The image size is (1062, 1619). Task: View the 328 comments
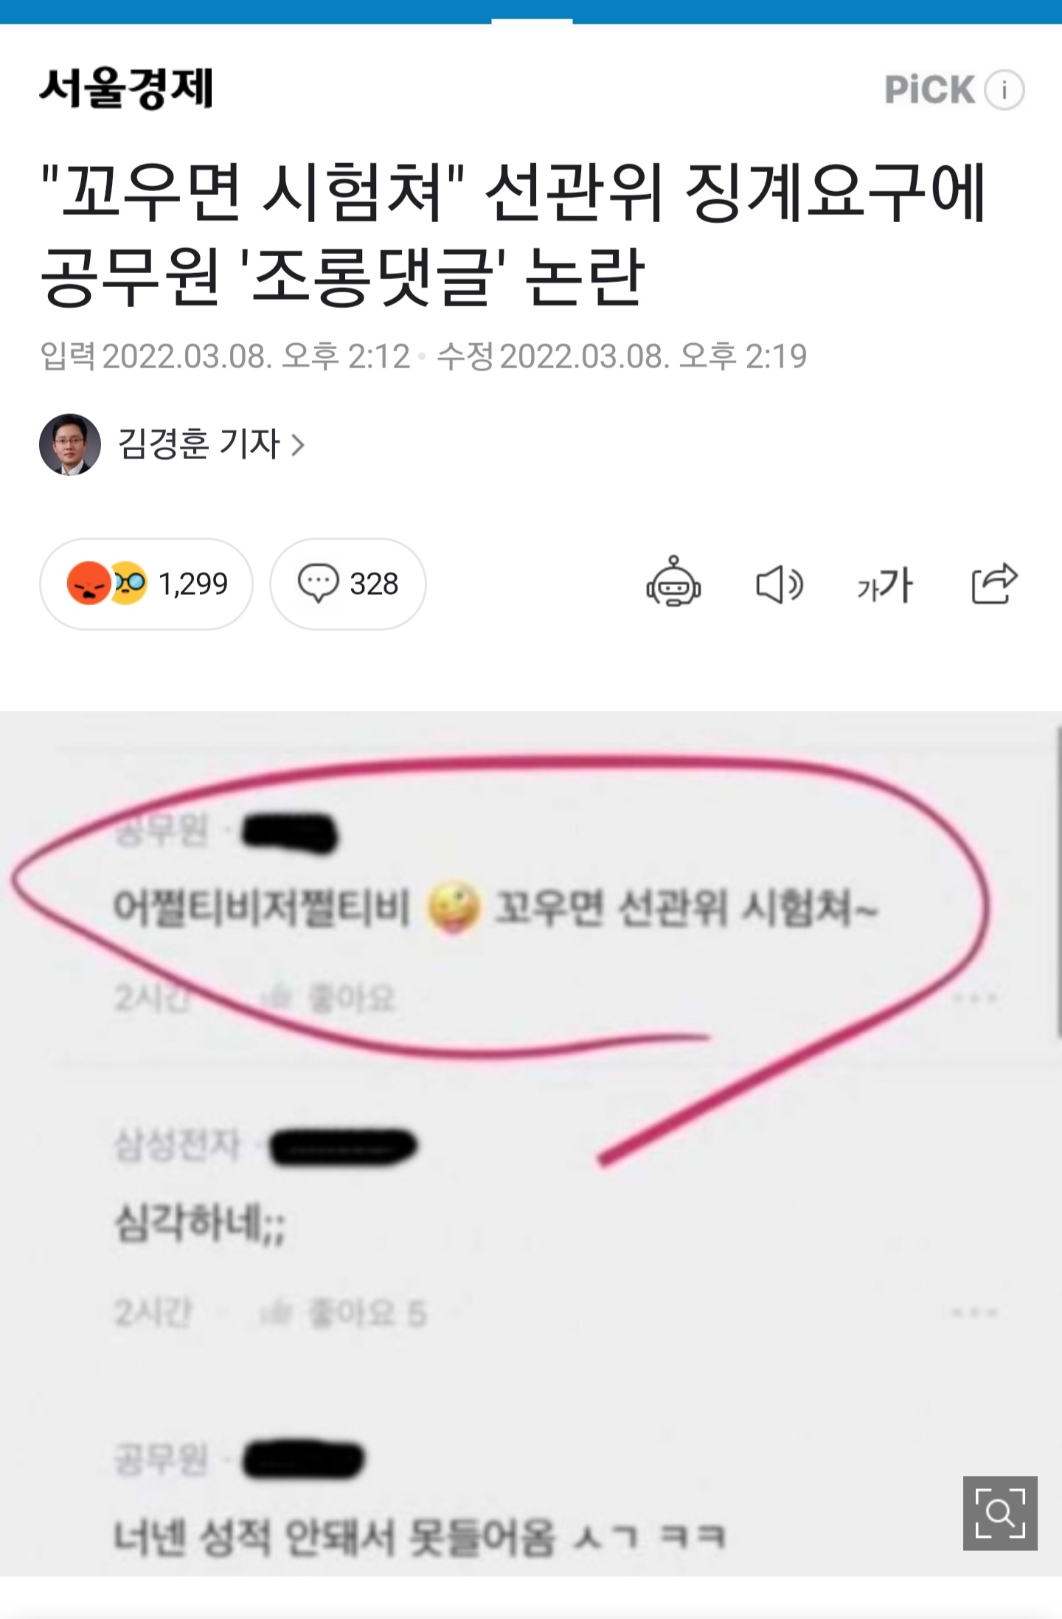coord(347,584)
